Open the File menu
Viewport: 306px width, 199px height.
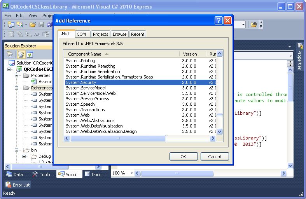click(x=7, y=16)
